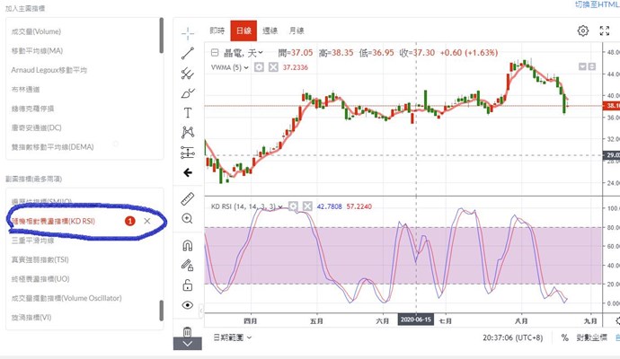Toggle eye icon to hide drawings
The width and height of the screenshot is (620, 359).
pyautogui.click(x=188, y=306)
